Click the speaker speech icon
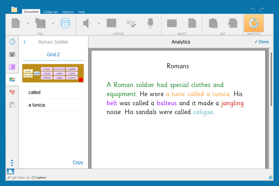Viewport: 279px width, 186px height. 87,23
